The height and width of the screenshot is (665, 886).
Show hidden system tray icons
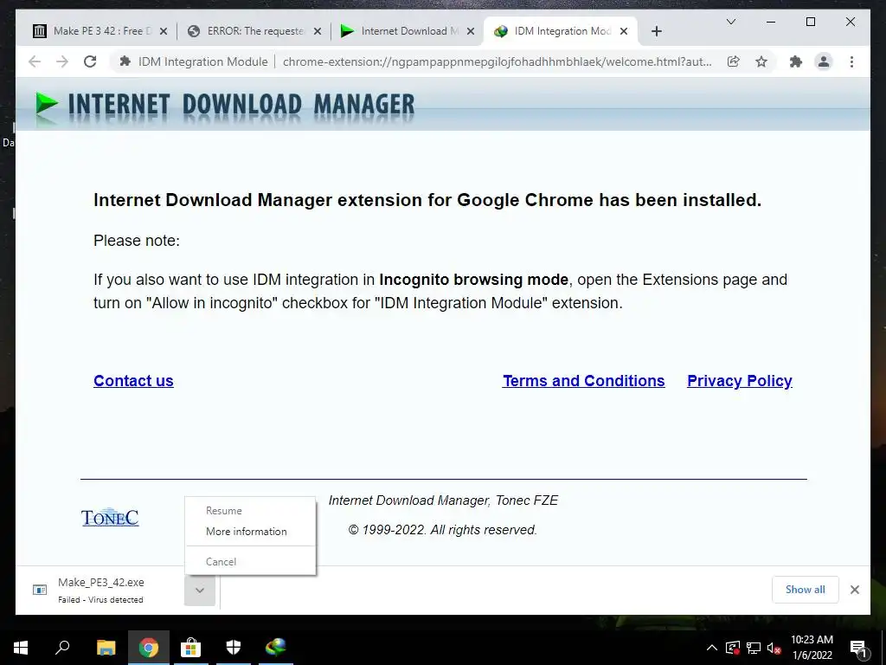(712, 648)
